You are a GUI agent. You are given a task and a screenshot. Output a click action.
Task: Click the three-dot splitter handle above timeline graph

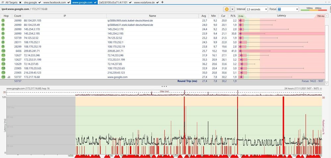point(164,86)
